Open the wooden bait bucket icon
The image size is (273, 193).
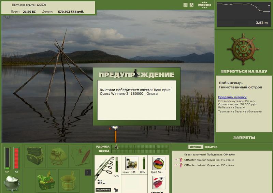tap(69, 180)
